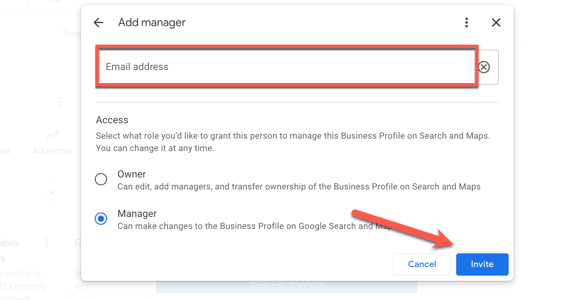This screenshot has height=300, width=578.
Task: Send invitation with the Invite button
Action: pos(482,264)
